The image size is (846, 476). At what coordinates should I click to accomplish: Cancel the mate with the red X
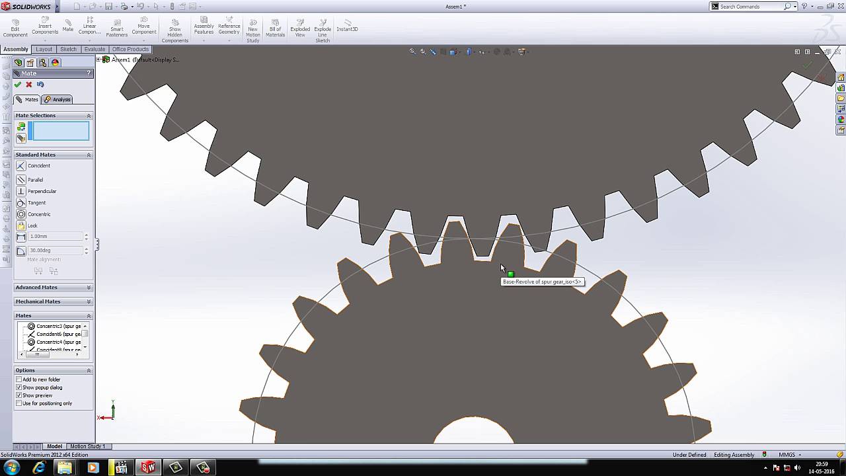pos(28,85)
